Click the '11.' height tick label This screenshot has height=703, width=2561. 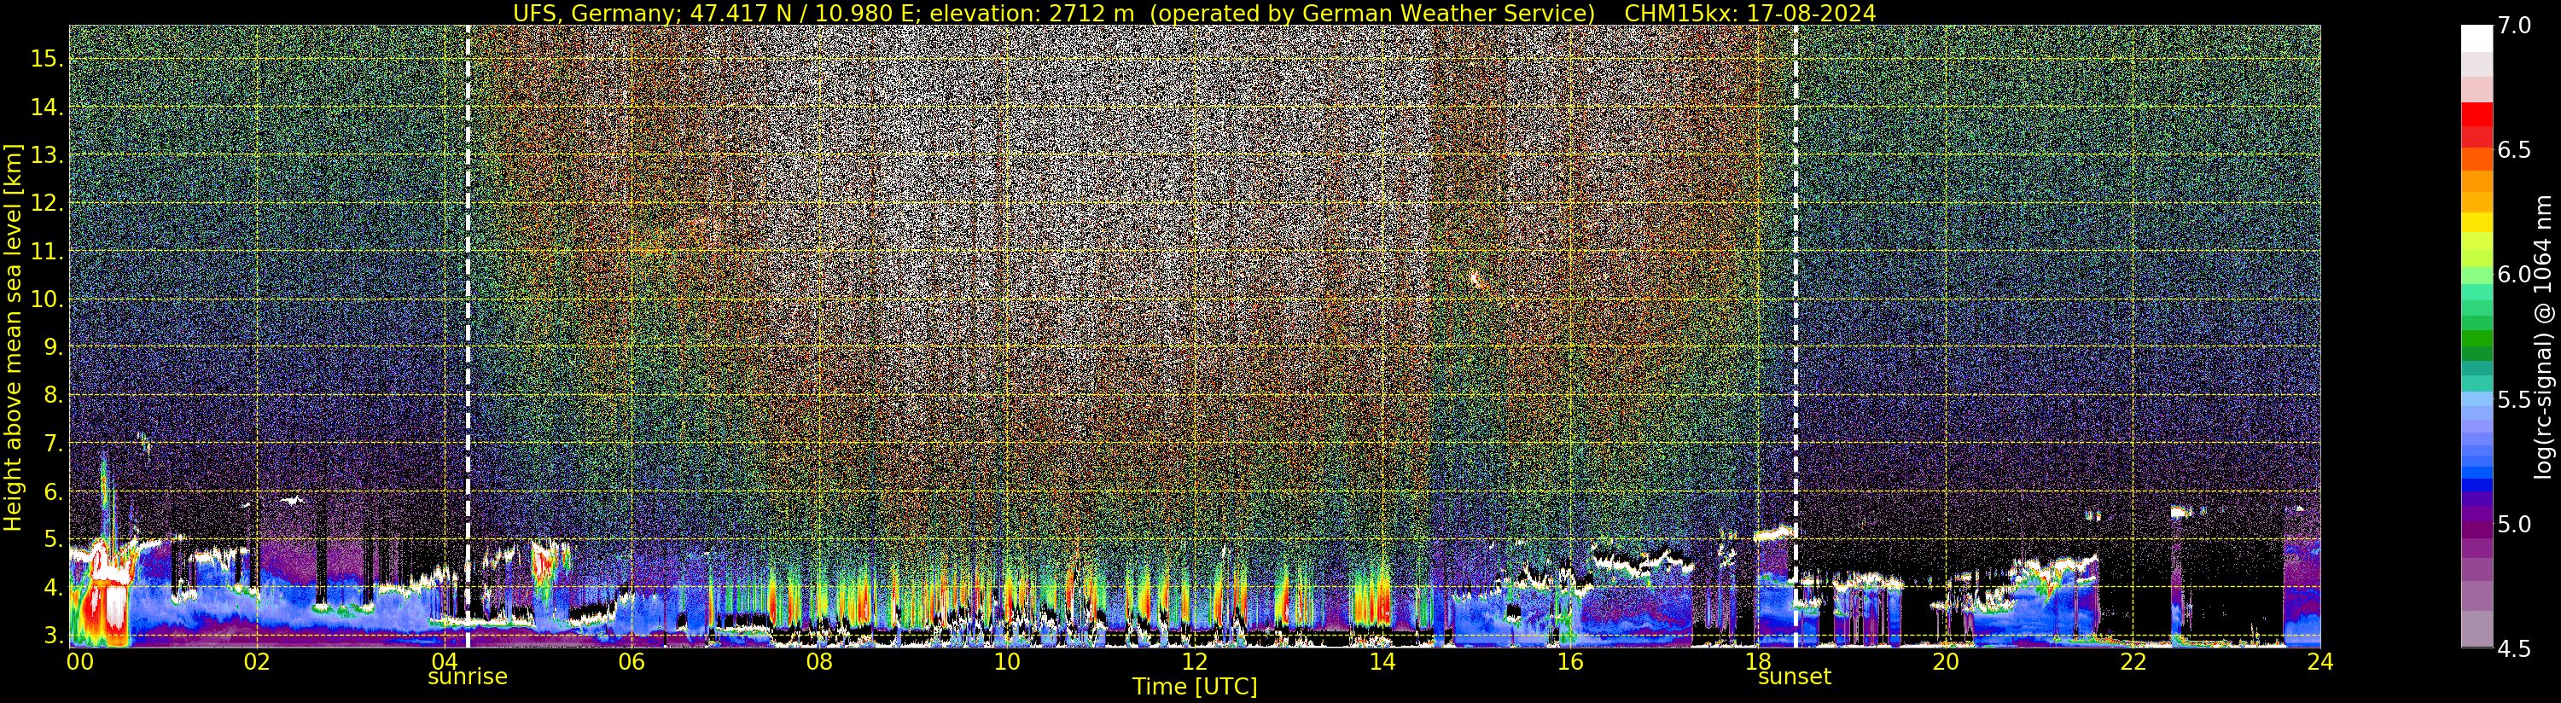click(x=46, y=252)
